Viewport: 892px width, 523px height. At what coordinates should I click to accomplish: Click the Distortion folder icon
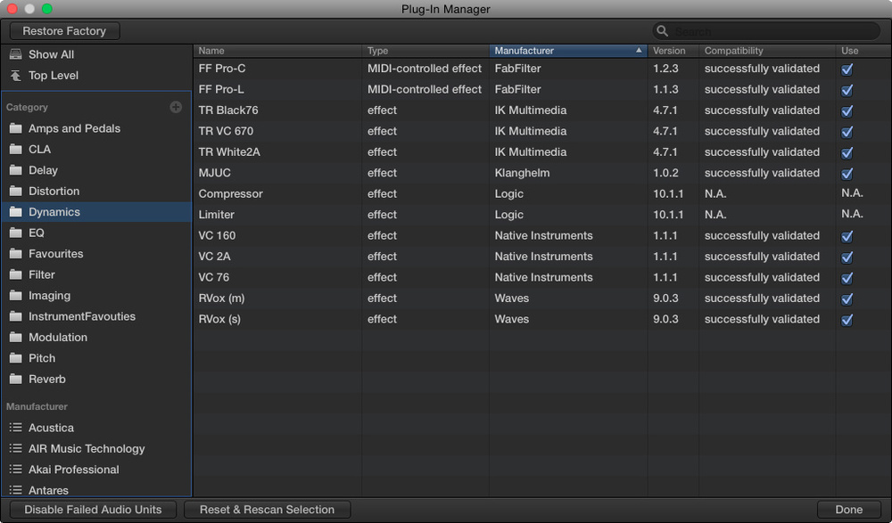click(16, 191)
